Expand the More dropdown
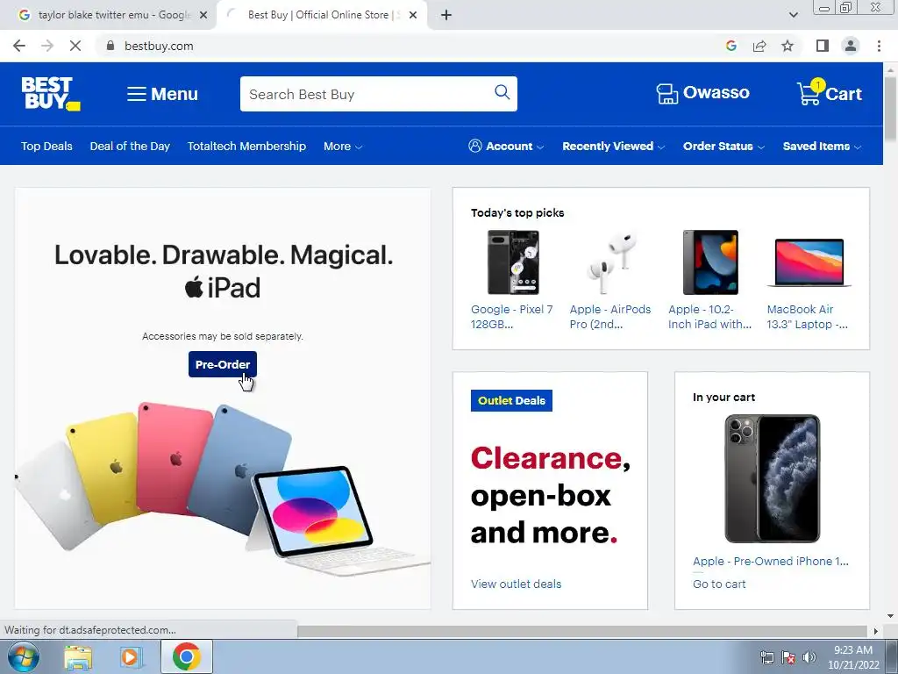Viewport: 898px width, 674px height. coord(343,147)
